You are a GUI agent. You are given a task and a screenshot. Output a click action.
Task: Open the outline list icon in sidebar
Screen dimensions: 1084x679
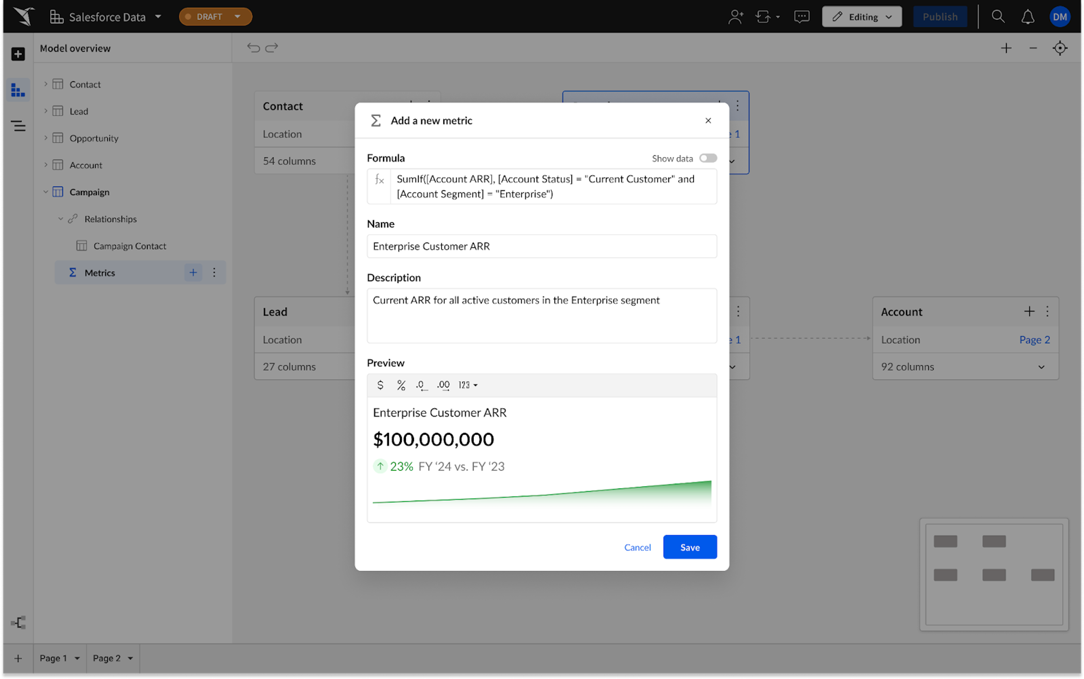coord(18,126)
